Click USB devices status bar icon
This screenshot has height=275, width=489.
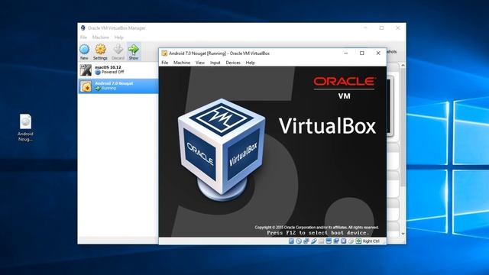[314, 241]
